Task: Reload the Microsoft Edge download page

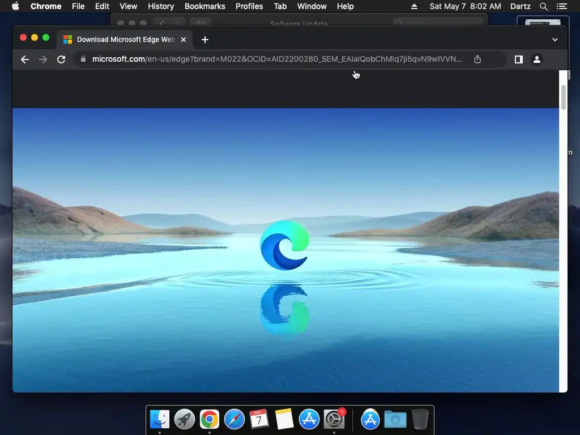Action: pyautogui.click(x=61, y=59)
